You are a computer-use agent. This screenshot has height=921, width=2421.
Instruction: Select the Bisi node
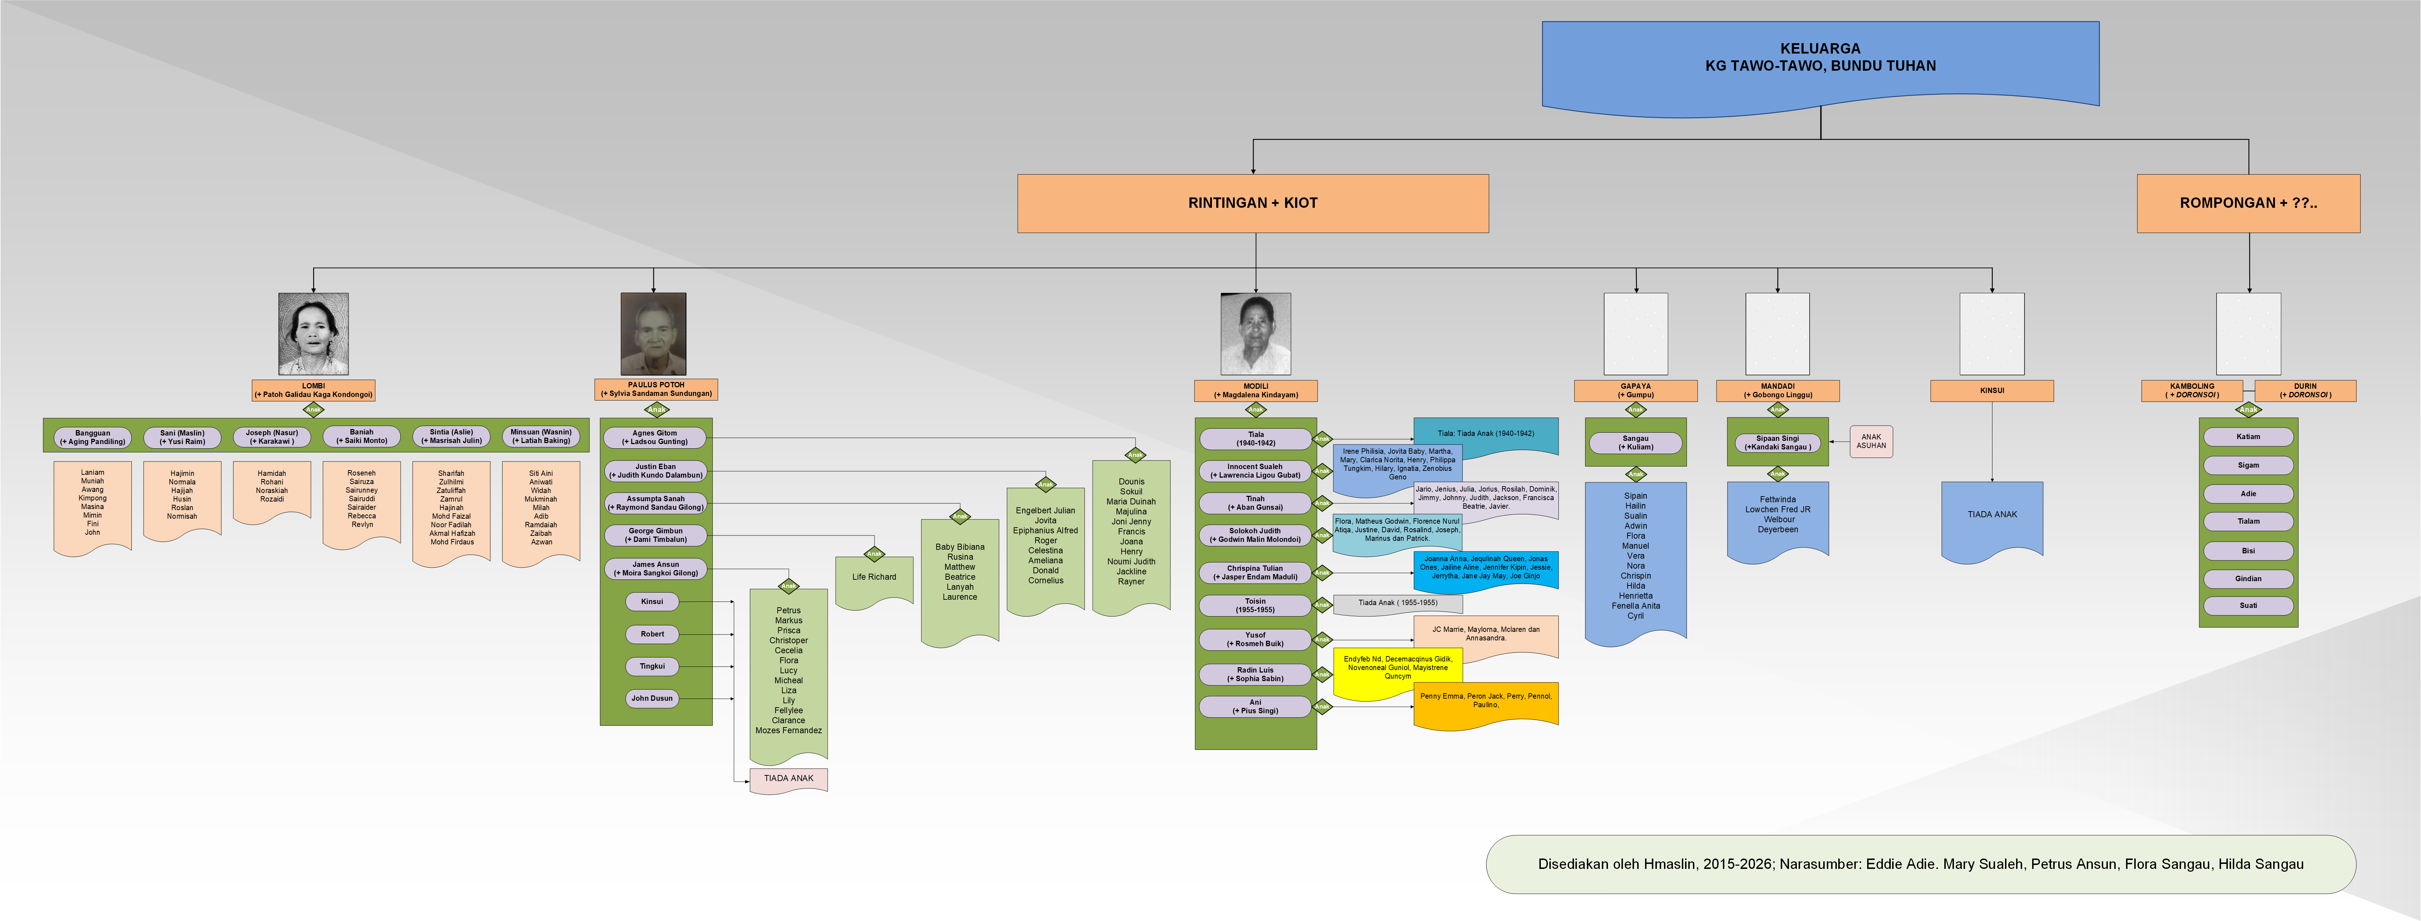tap(2248, 551)
